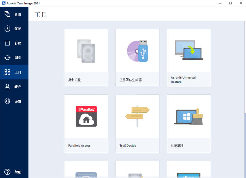
Task: Click the system cleanup laptop broom icon
Action: tap(189, 116)
